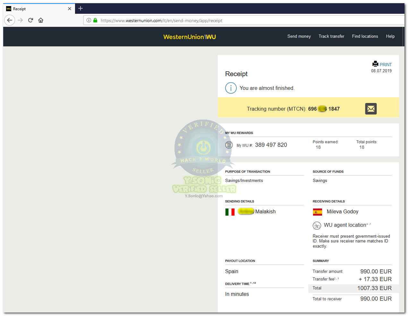
Task: Click the green secure padlock icon
Action: point(95,20)
